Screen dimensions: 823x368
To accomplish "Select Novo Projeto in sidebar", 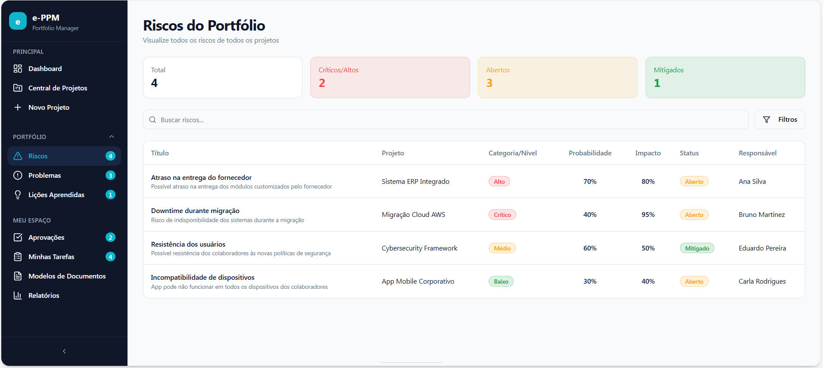I will (64, 107).
